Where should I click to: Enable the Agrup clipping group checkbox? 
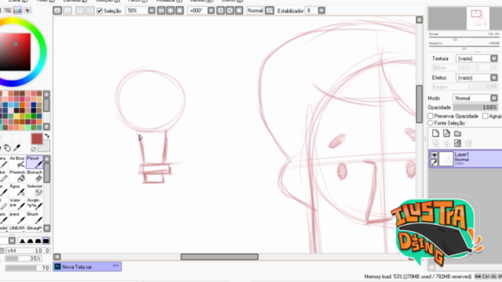pyautogui.click(x=485, y=116)
